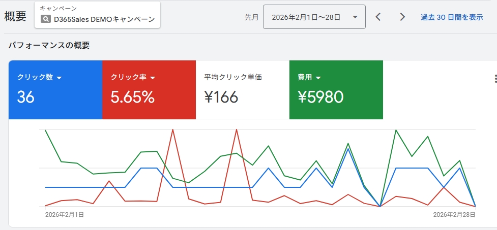497x230 pixels.
Task: Select the white 平均クリック単価 tile
Action: click(242, 90)
